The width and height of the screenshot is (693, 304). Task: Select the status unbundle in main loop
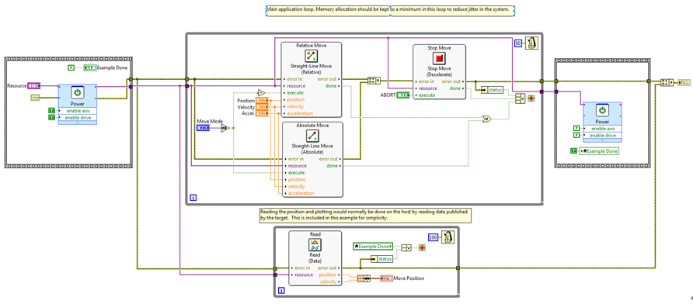pyautogui.click(x=493, y=90)
